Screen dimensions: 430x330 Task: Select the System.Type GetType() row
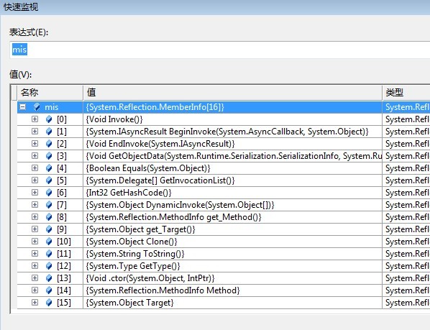224,266
